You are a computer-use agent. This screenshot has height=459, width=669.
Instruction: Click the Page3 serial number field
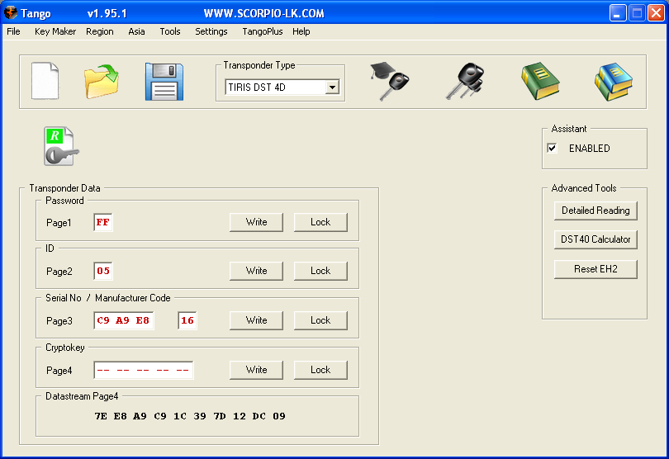123,320
